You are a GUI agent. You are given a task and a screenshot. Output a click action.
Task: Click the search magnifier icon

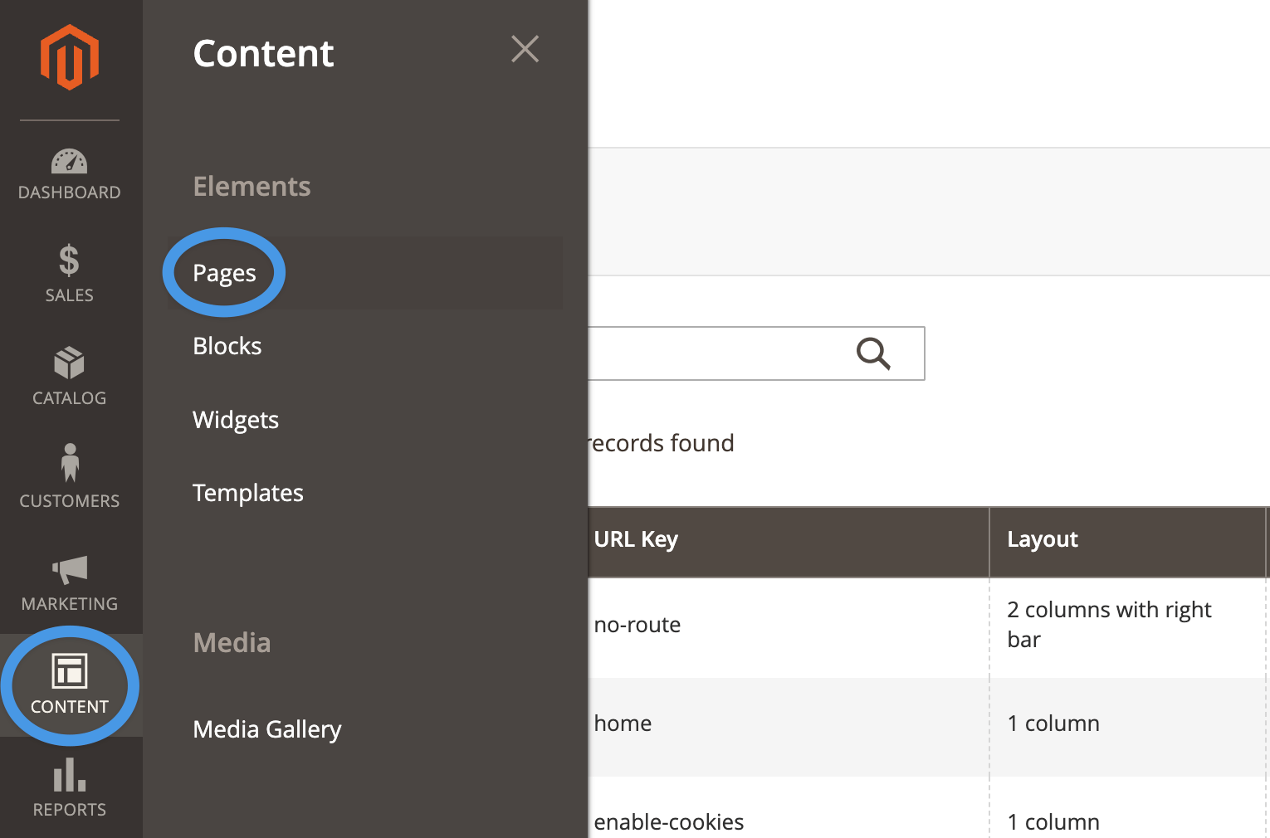(x=872, y=353)
